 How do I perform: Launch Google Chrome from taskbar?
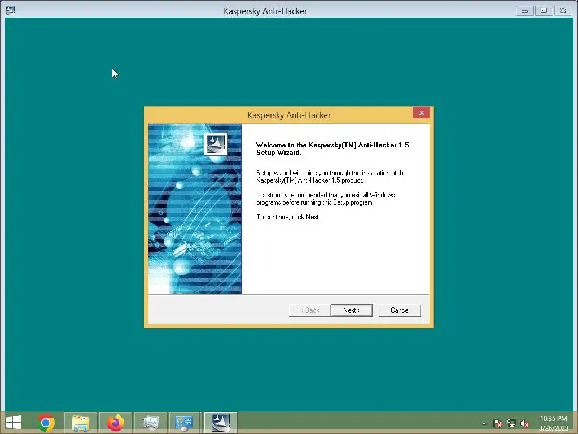pos(46,423)
